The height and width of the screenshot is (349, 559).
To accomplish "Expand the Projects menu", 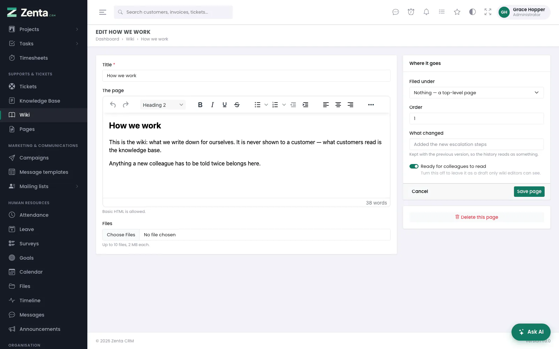I will [x=44, y=29].
